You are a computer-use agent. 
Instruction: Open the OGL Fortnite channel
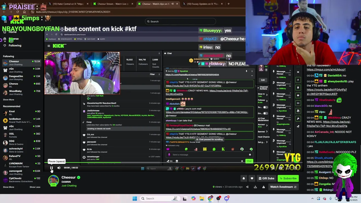coord(22,135)
